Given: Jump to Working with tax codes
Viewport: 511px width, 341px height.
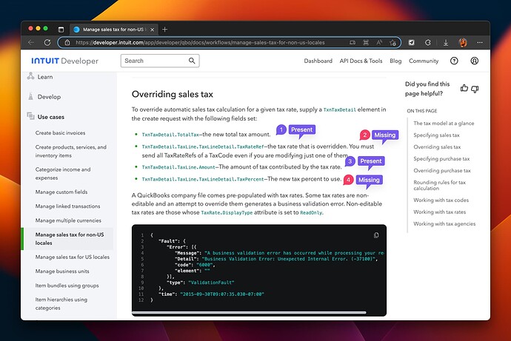Looking at the screenshot, I should point(441,200).
